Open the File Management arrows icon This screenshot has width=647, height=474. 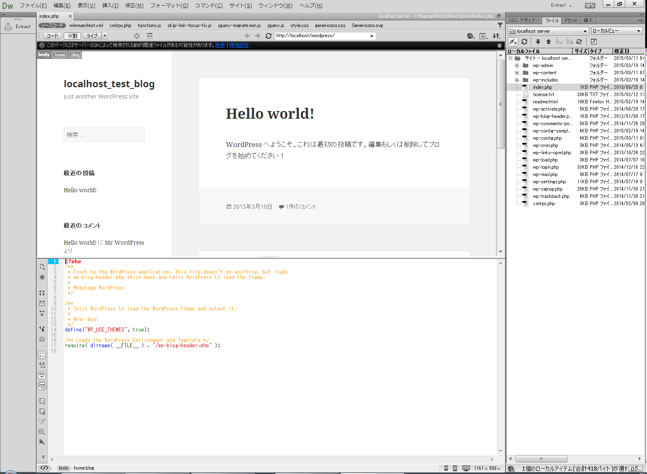pos(496,36)
